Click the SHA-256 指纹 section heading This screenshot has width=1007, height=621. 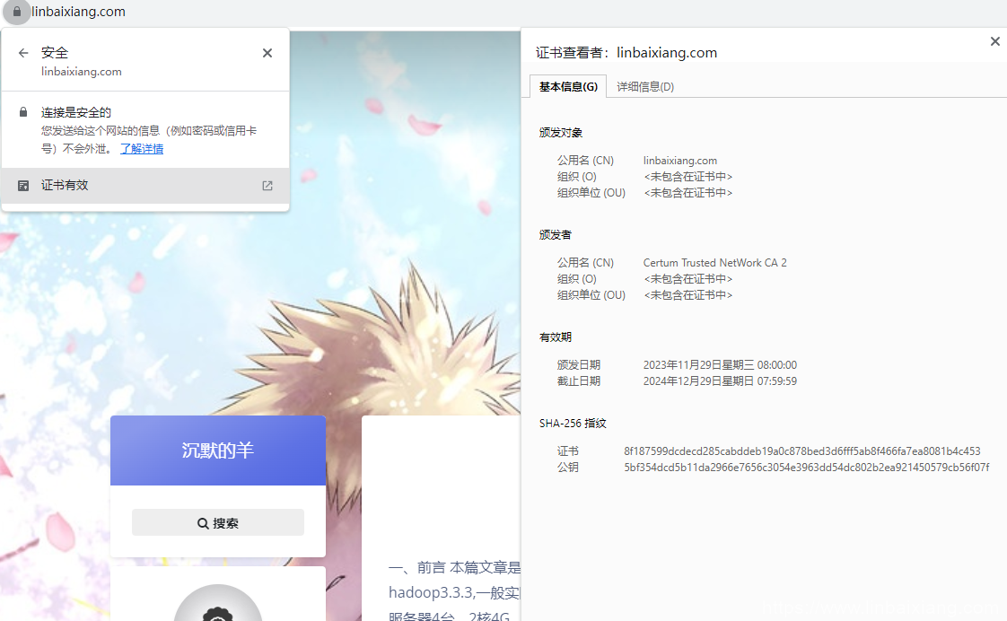point(573,424)
